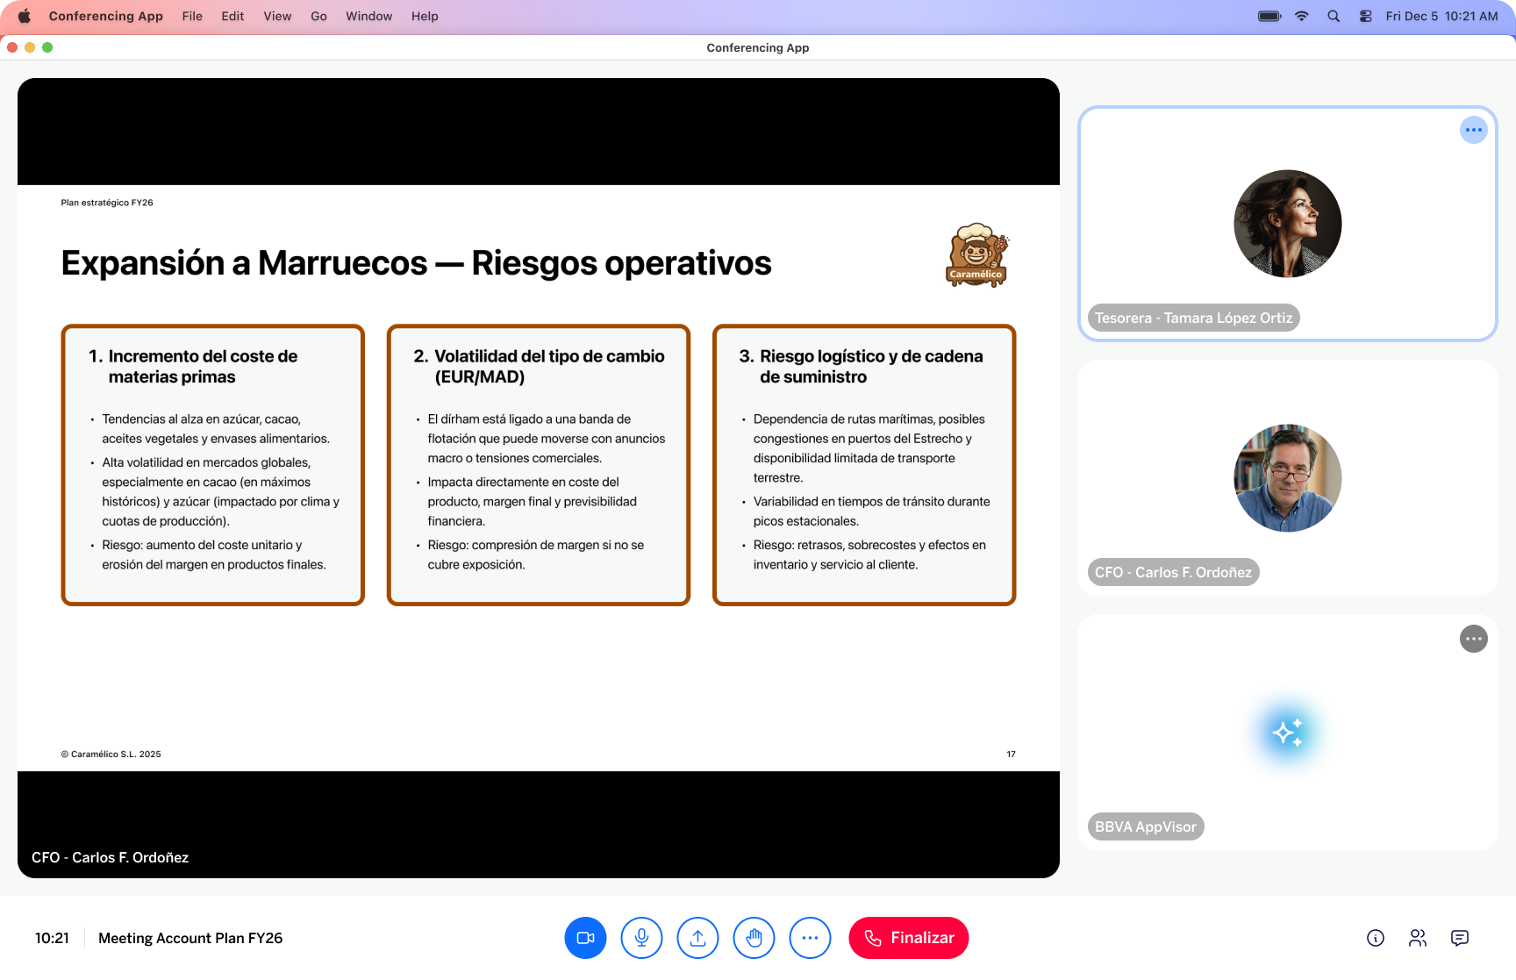Click slide page number 17
The height and width of the screenshot is (980, 1516).
pos(1011,755)
